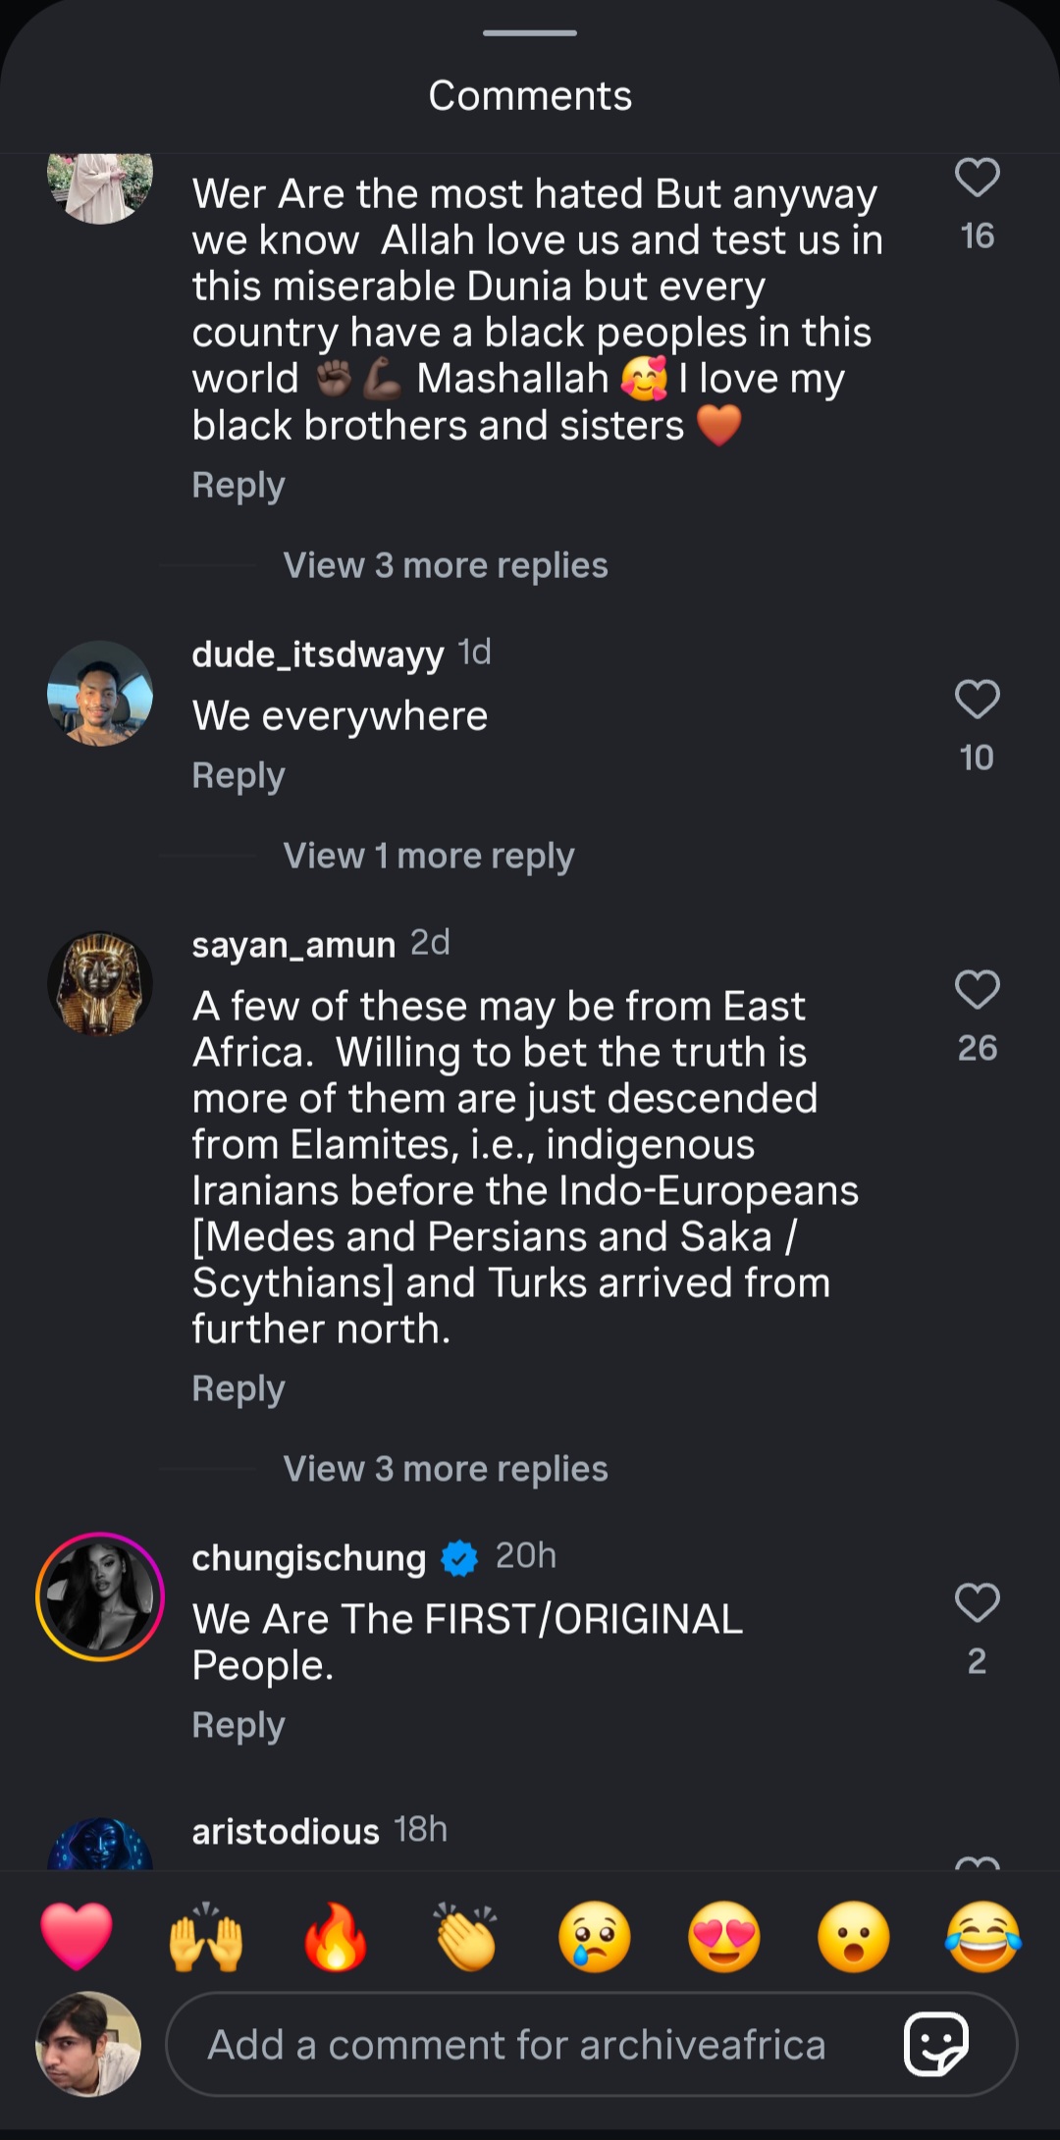Viewport: 1060px width, 2140px height.
Task: Tap the clapping hands reaction emoji
Action: 465,1936
